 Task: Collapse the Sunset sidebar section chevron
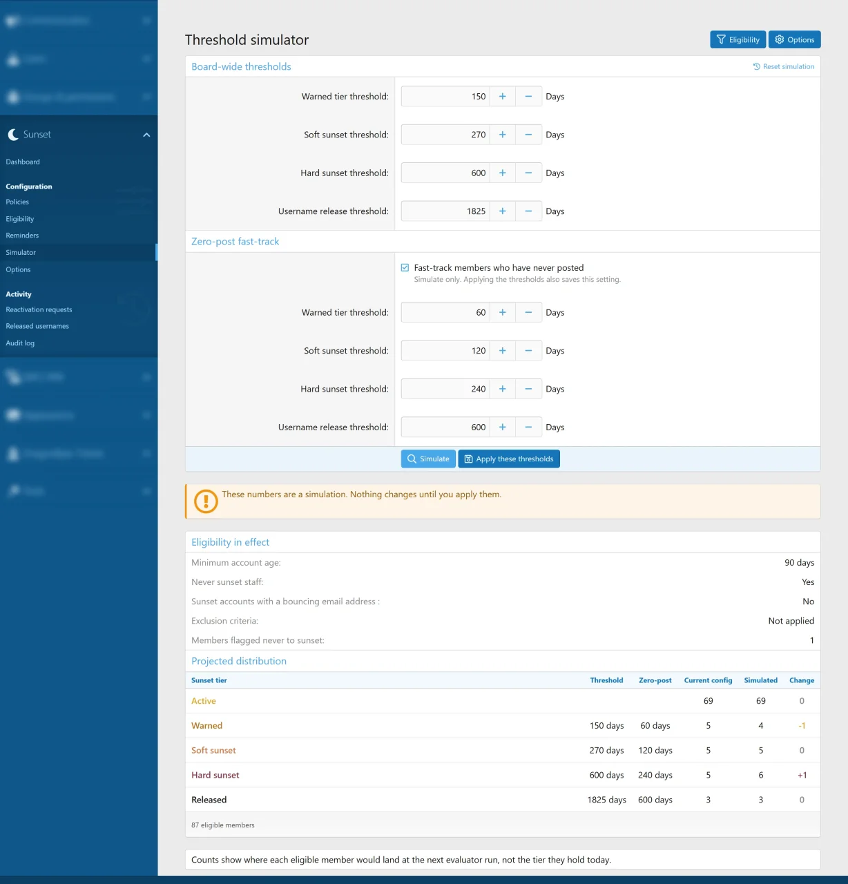pyautogui.click(x=146, y=135)
